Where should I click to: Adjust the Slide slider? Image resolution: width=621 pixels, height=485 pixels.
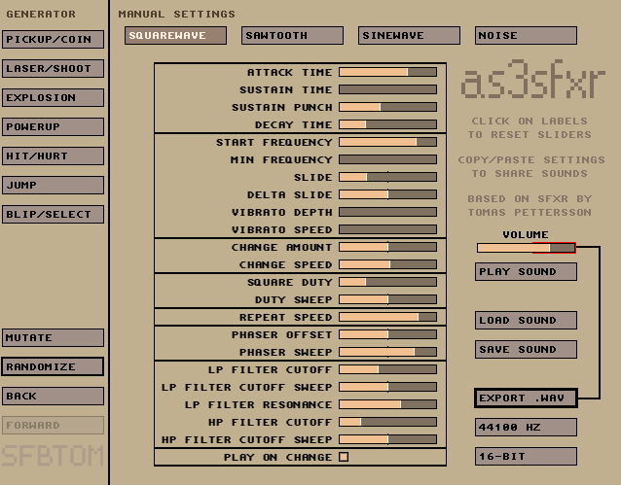click(x=388, y=177)
